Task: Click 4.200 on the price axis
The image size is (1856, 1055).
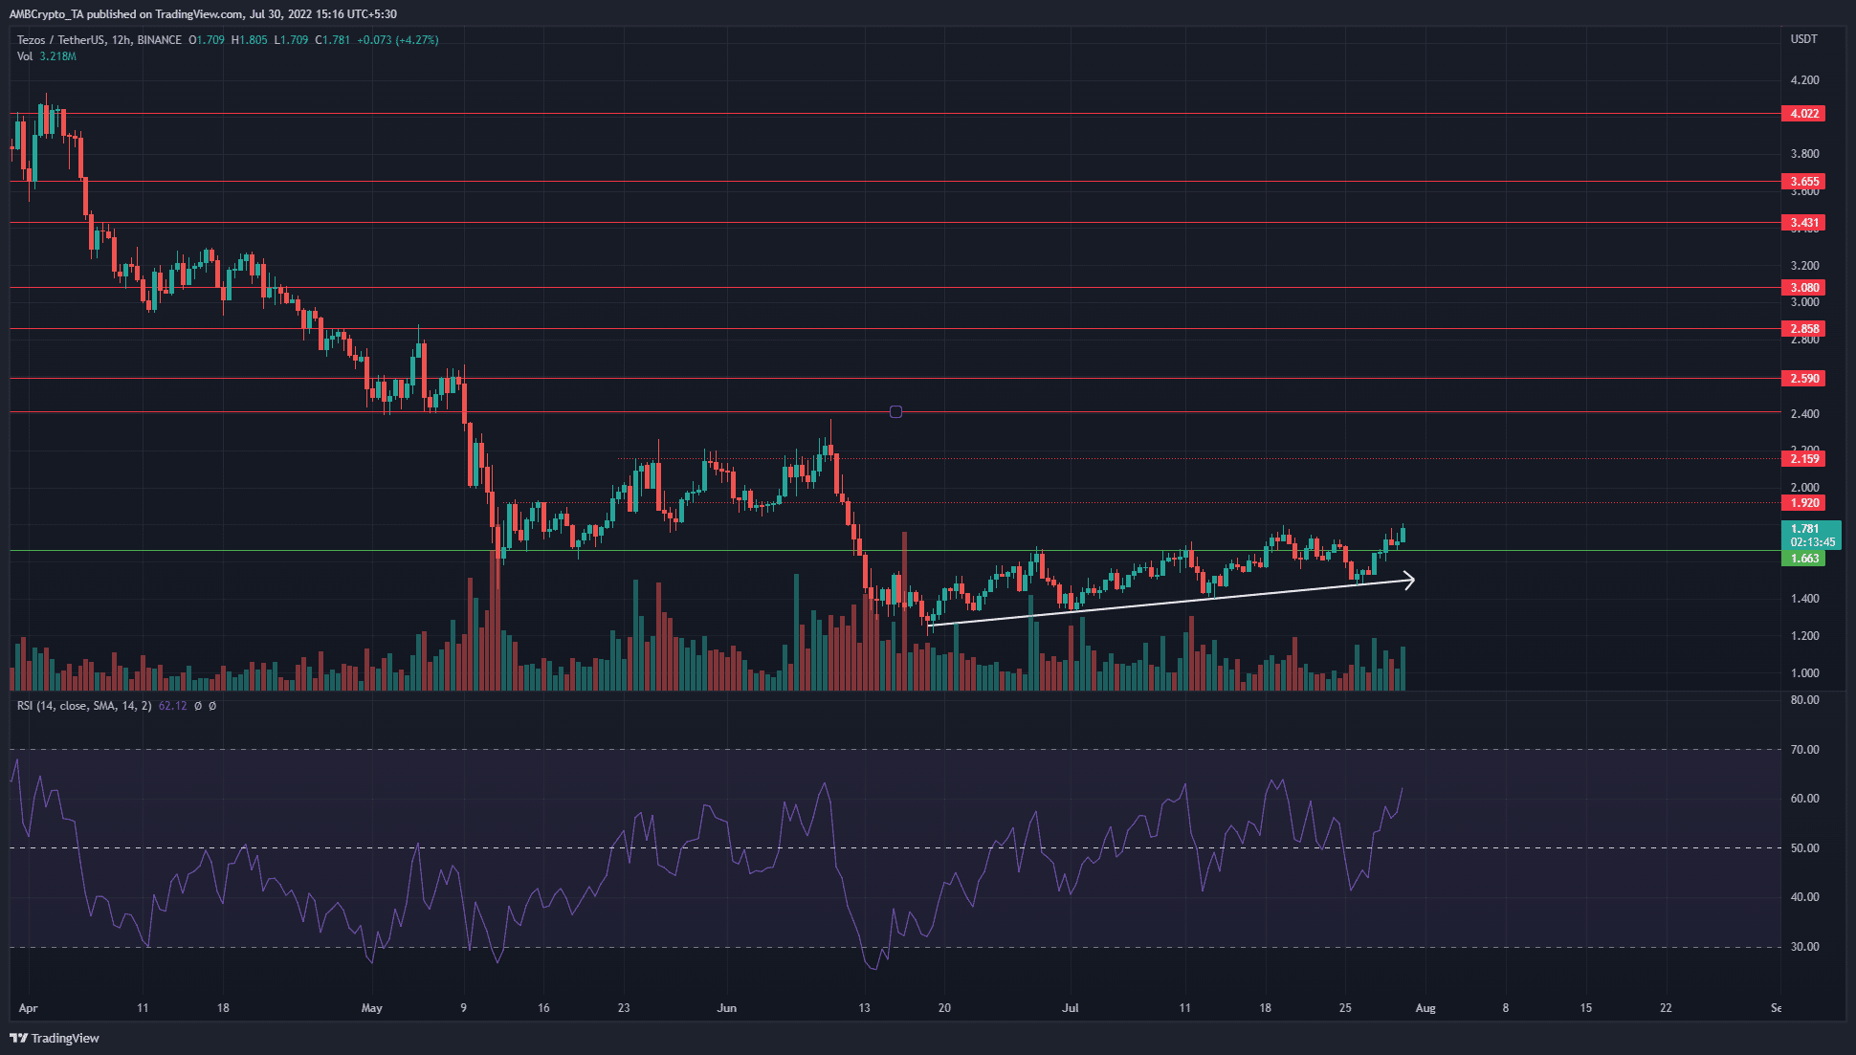Action: [1804, 80]
